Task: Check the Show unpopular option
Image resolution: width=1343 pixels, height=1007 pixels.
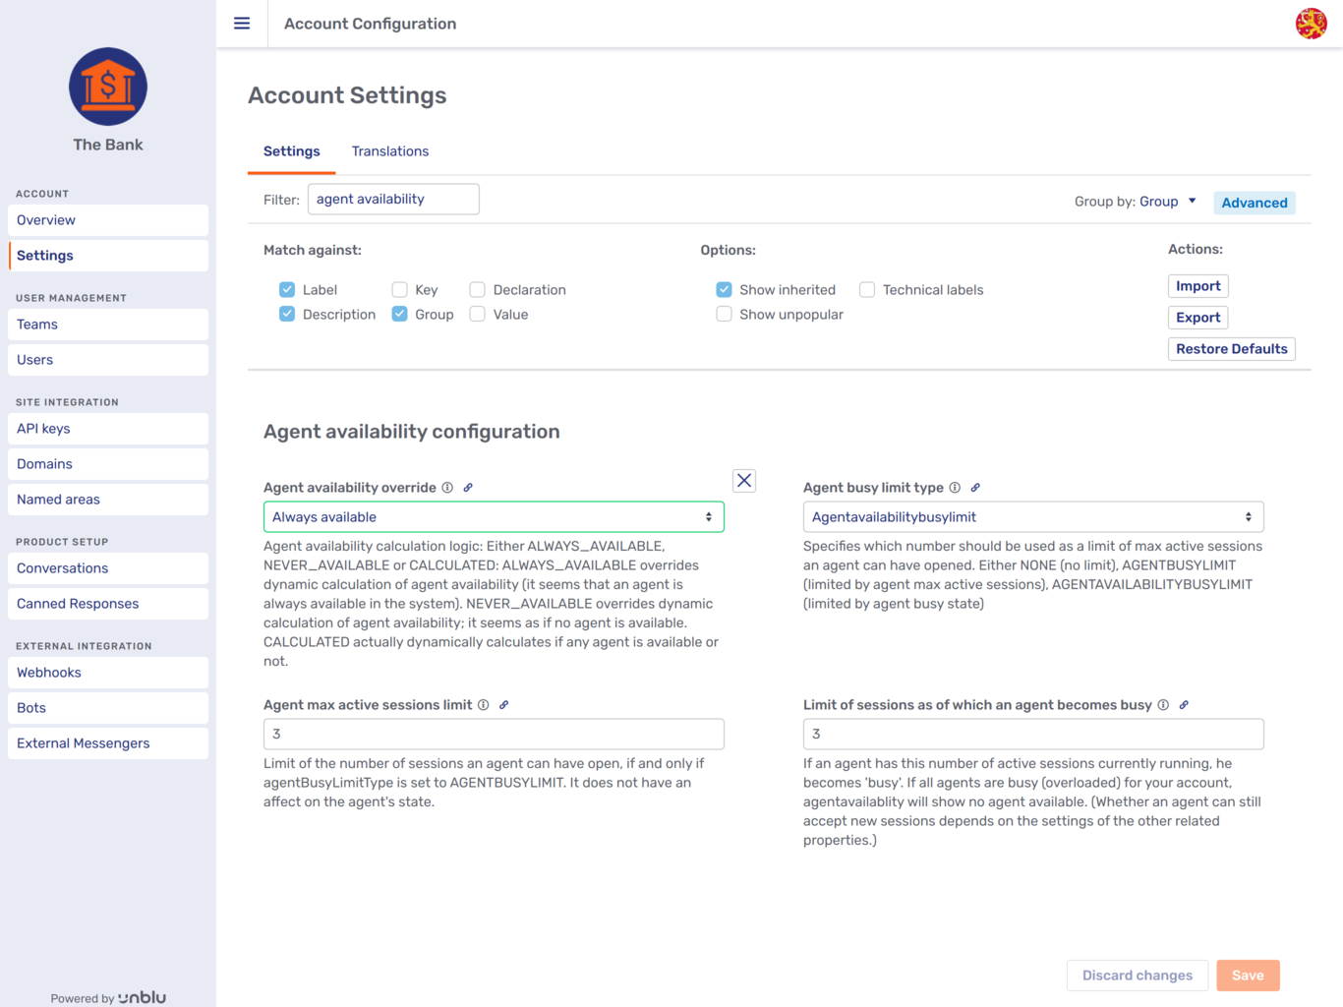Action: pyautogui.click(x=724, y=314)
